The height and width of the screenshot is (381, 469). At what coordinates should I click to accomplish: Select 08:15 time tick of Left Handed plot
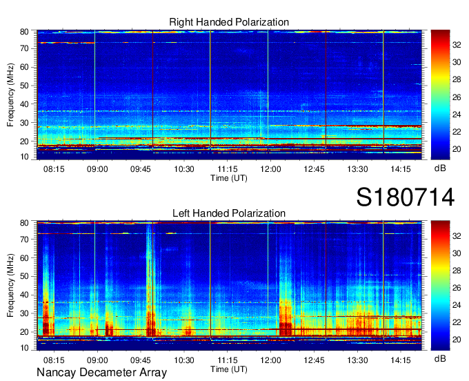pyautogui.click(x=54, y=360)
